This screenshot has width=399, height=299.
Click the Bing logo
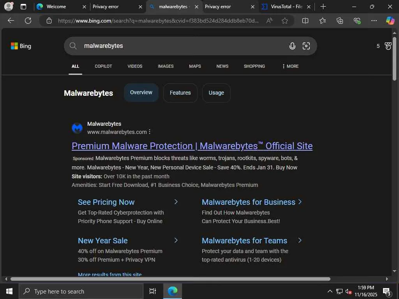(21, 46)
